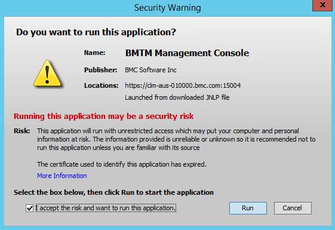Click the 'Name:' label

click(94, 53)
